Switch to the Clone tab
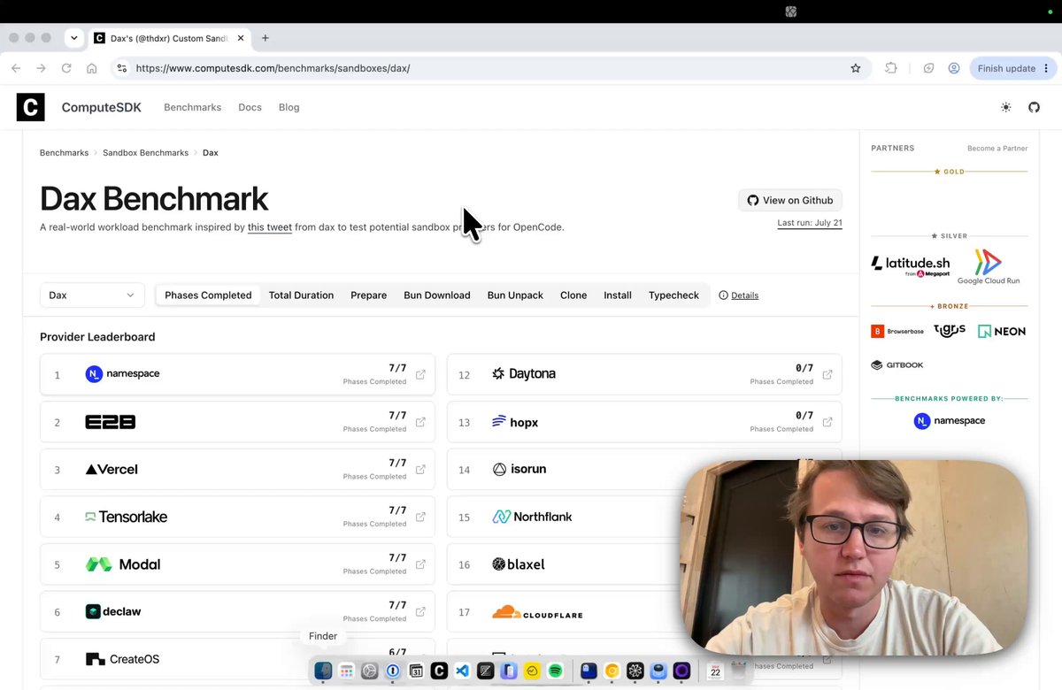The width and height of the screenshot is (1062, 690). tap(573, 295)
